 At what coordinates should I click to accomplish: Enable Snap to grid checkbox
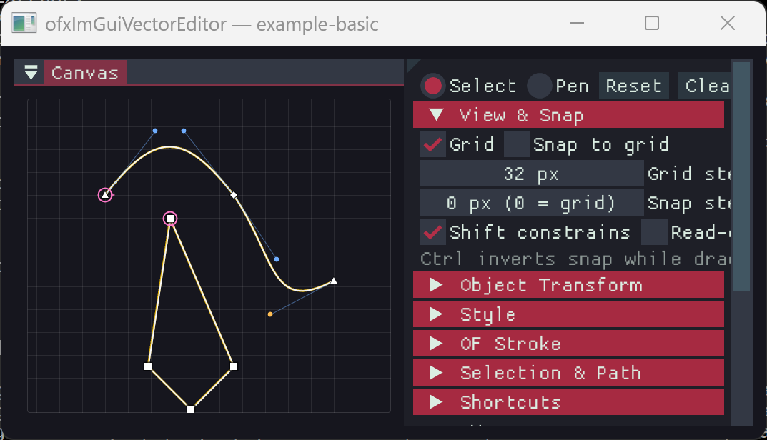[x=517, y=145]
